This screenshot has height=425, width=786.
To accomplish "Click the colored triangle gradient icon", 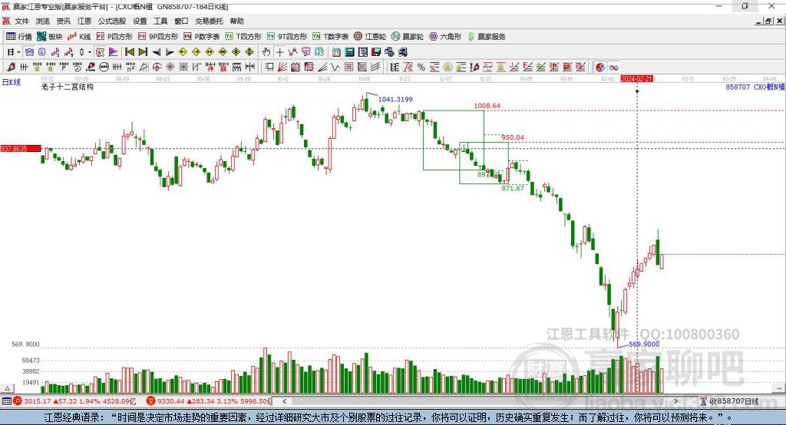I will tap(114, 52).
